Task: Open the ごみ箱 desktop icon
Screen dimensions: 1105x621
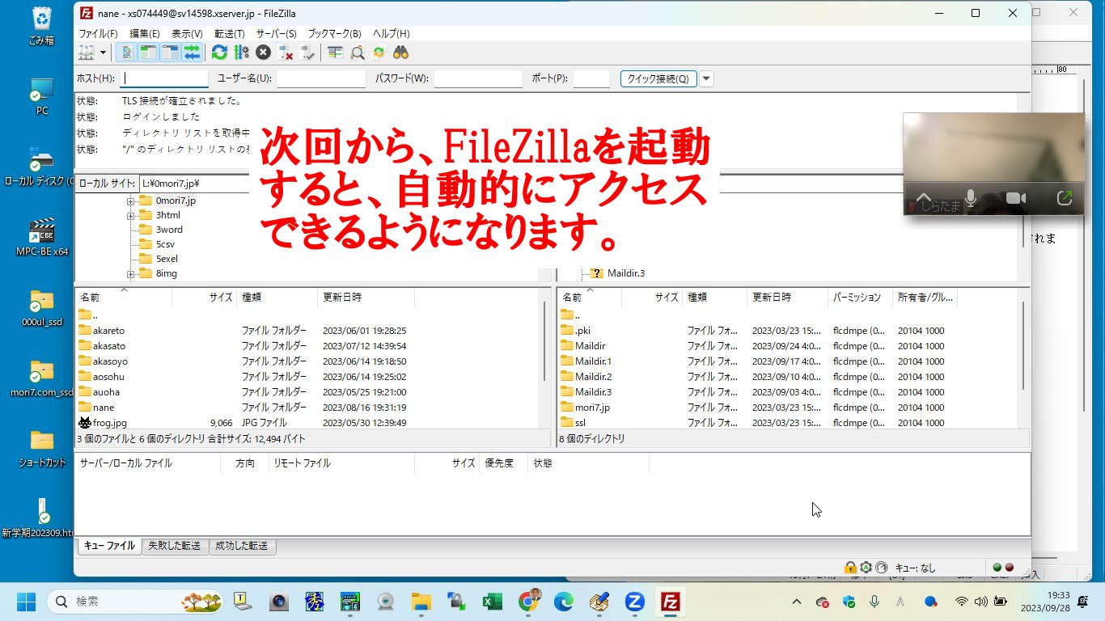Action: 41,26
